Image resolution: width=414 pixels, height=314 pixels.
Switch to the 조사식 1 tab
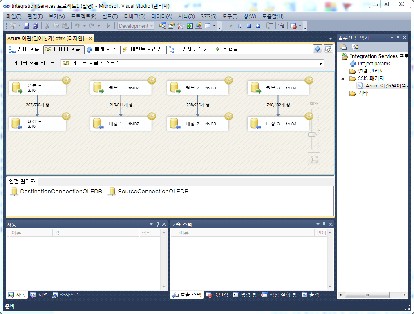click(x=66, y=295)
